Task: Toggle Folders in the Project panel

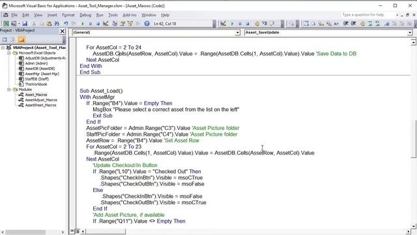Action: 22,40
